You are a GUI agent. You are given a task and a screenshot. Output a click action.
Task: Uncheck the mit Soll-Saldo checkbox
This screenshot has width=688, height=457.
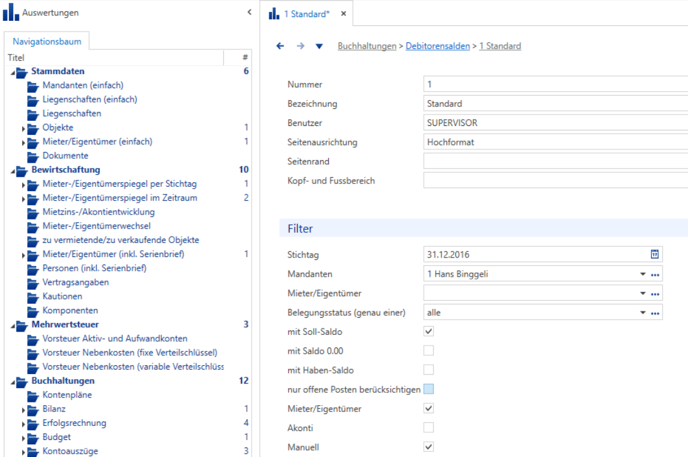point(429,332)
